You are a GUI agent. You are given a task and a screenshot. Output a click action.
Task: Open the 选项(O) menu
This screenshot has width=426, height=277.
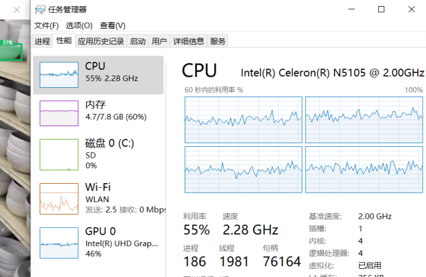point(79,25)
